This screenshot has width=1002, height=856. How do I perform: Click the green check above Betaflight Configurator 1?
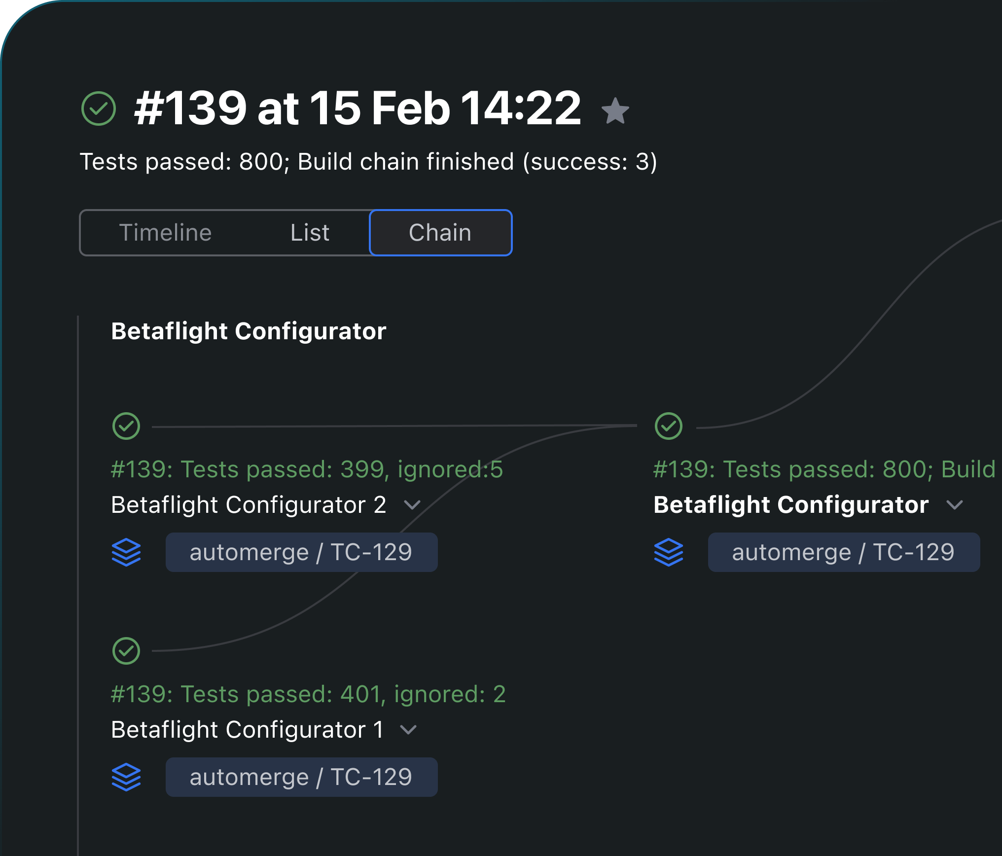(126, 651)
